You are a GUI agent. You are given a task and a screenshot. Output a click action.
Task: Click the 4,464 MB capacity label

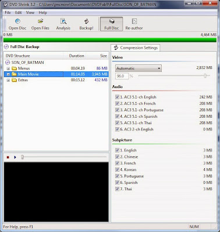tap(208, 35)
